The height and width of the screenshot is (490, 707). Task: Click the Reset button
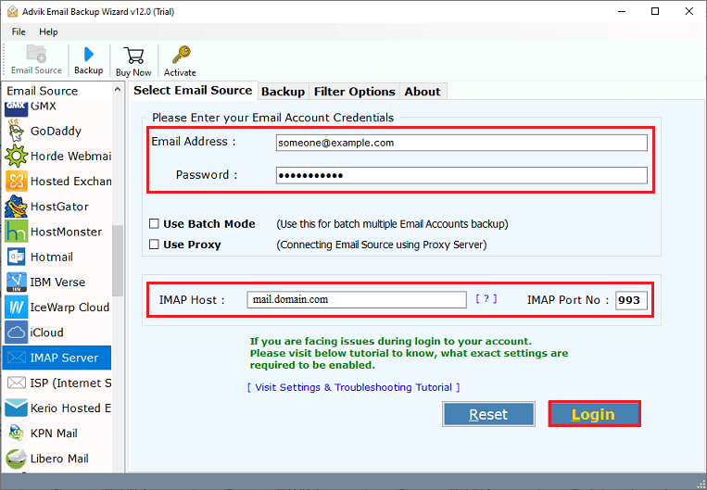click(x=488, y=414)
